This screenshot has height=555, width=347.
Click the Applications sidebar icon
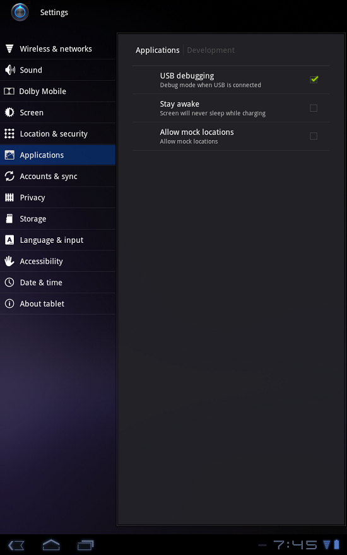[x=9, y=155]
